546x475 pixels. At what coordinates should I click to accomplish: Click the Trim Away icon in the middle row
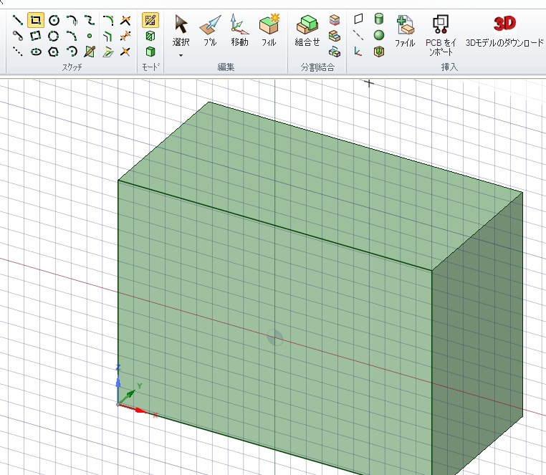125,36
